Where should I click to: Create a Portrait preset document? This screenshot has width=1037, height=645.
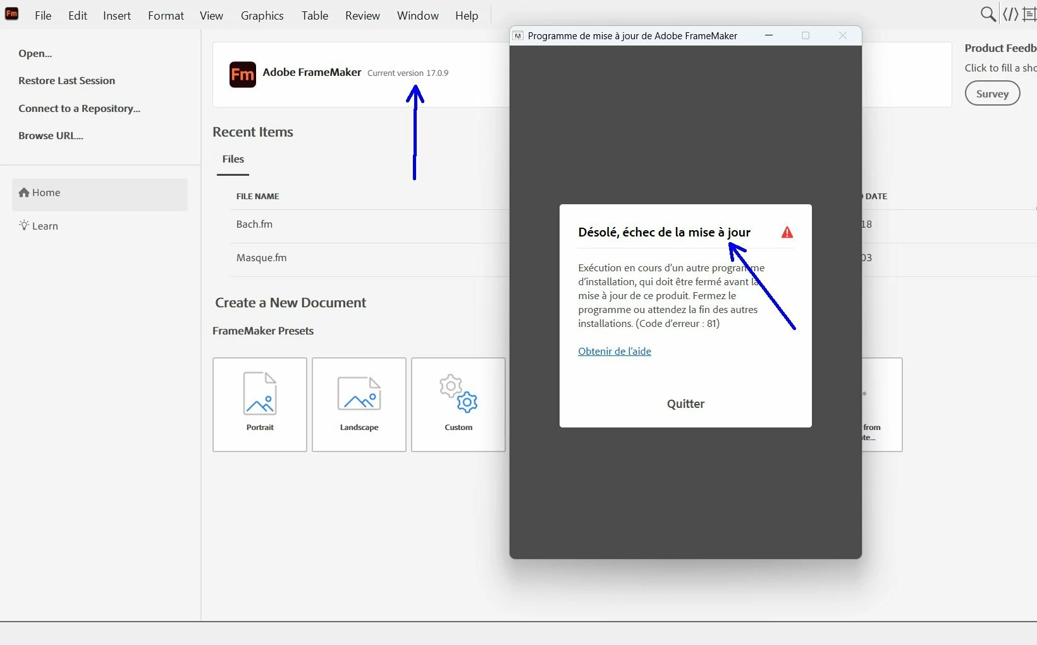coord(260,405)
